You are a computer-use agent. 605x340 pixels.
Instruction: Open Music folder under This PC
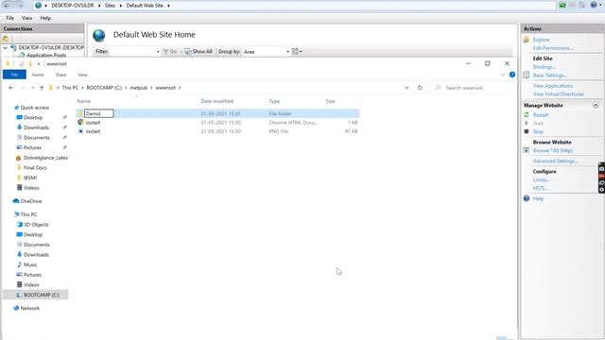coord(30,264)
